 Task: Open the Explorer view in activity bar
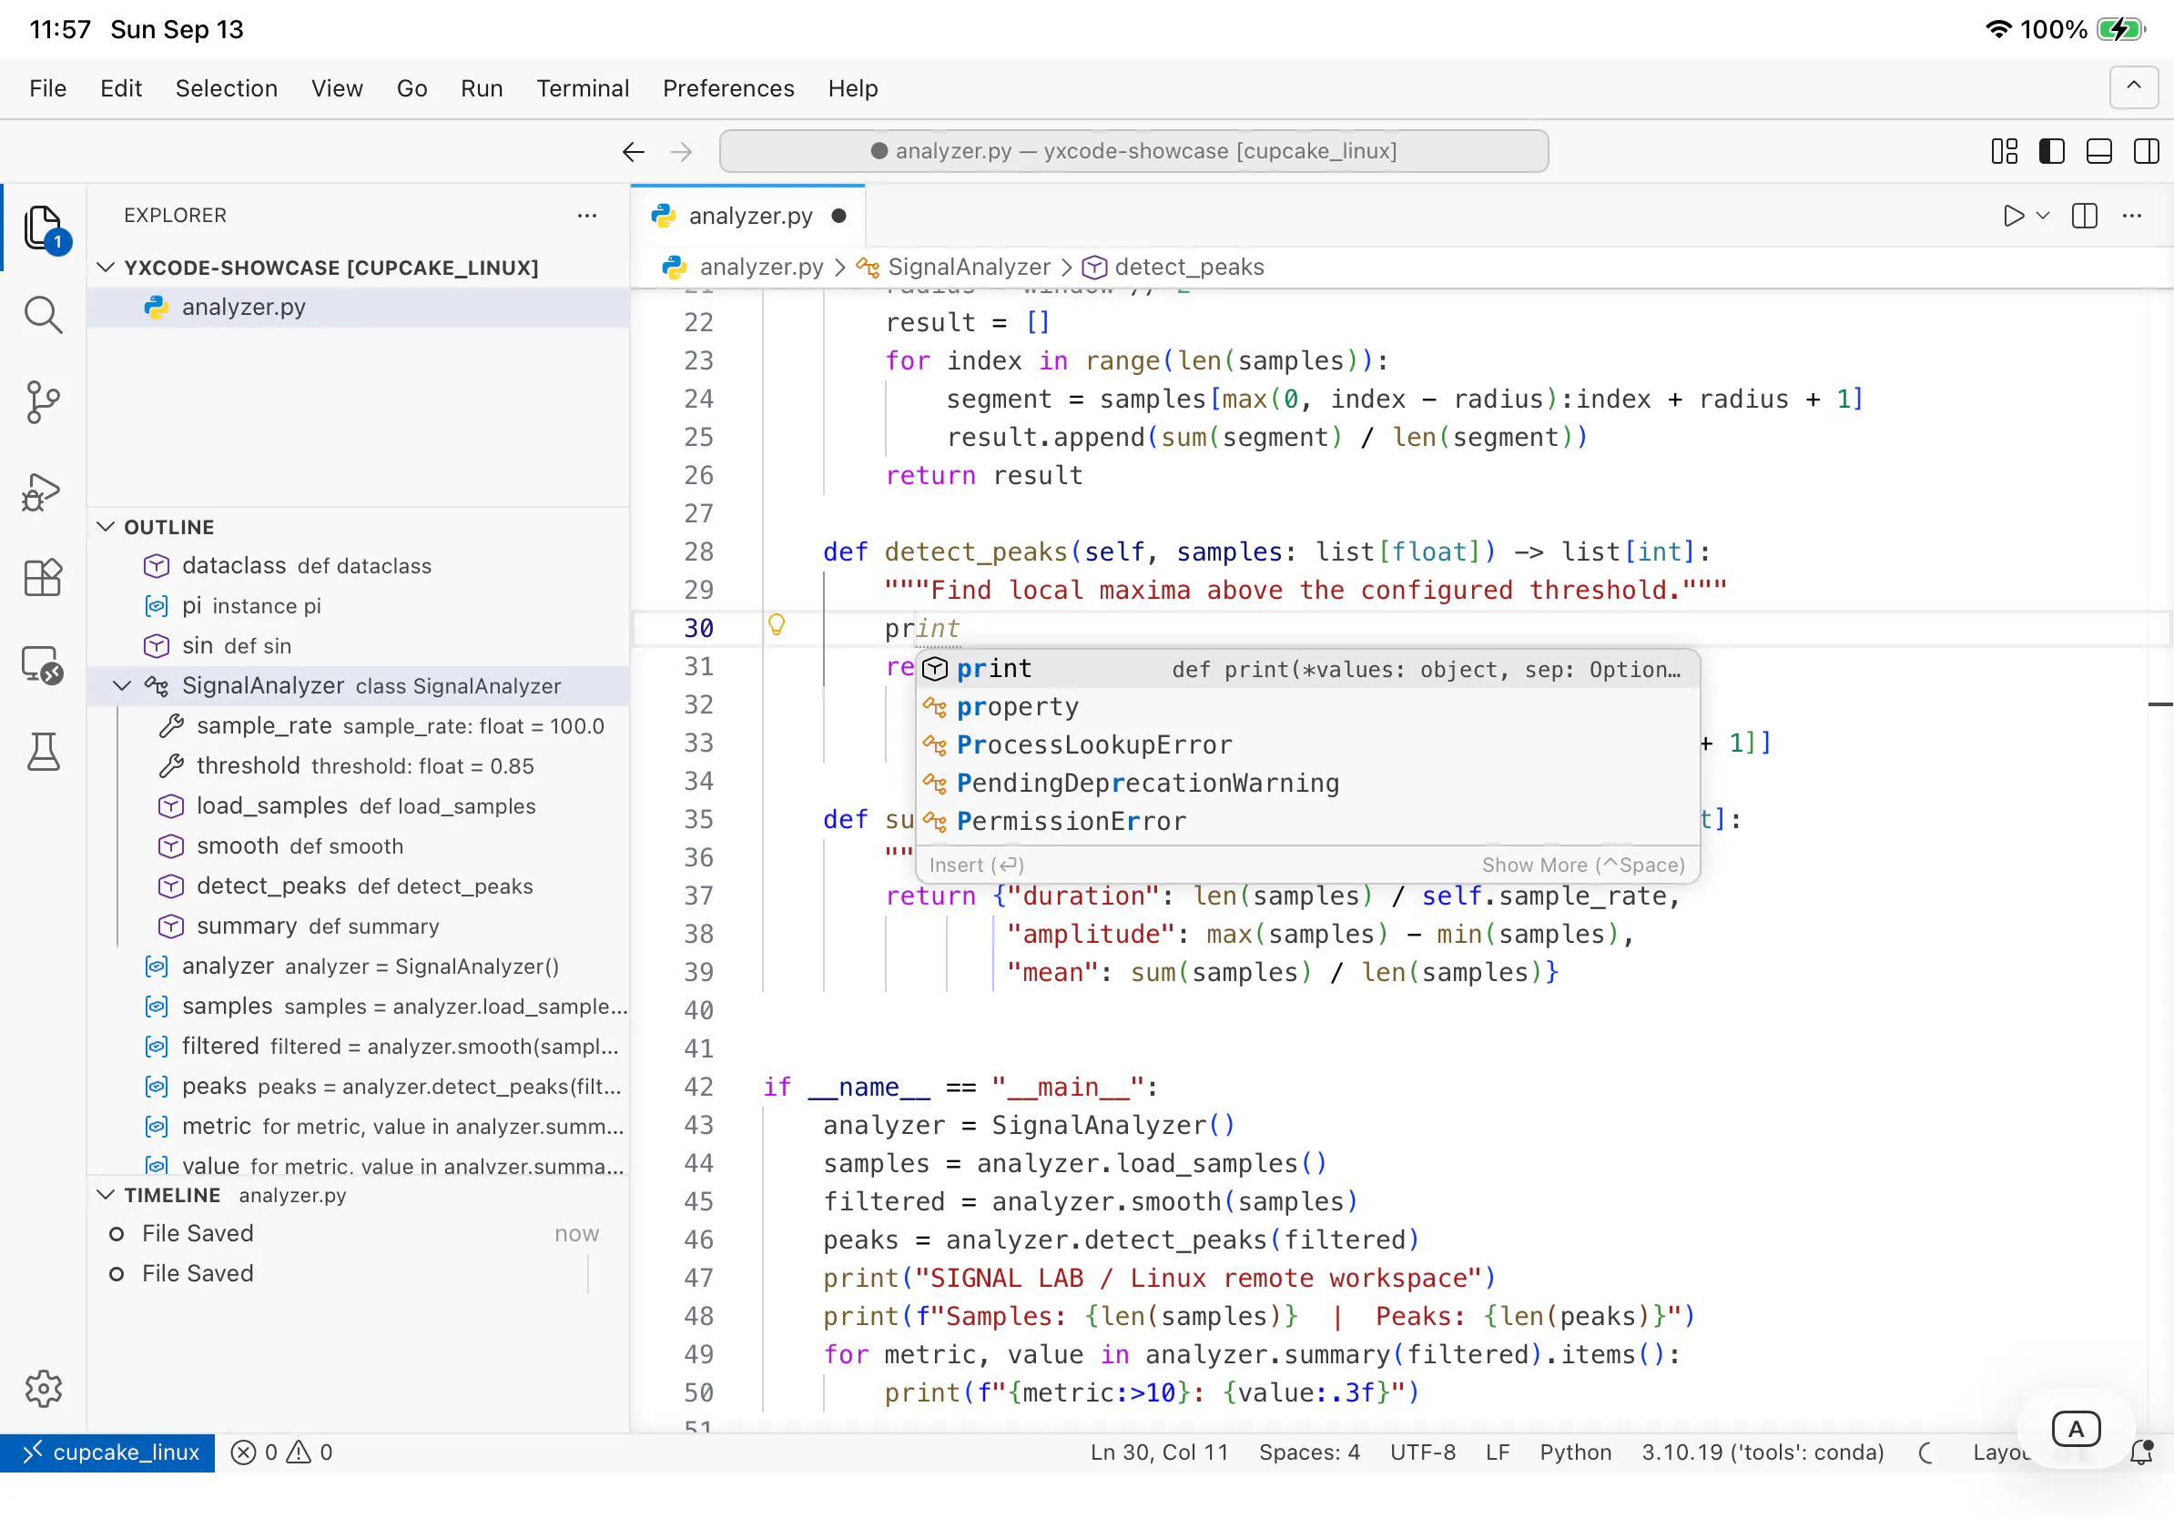(44, 228)
